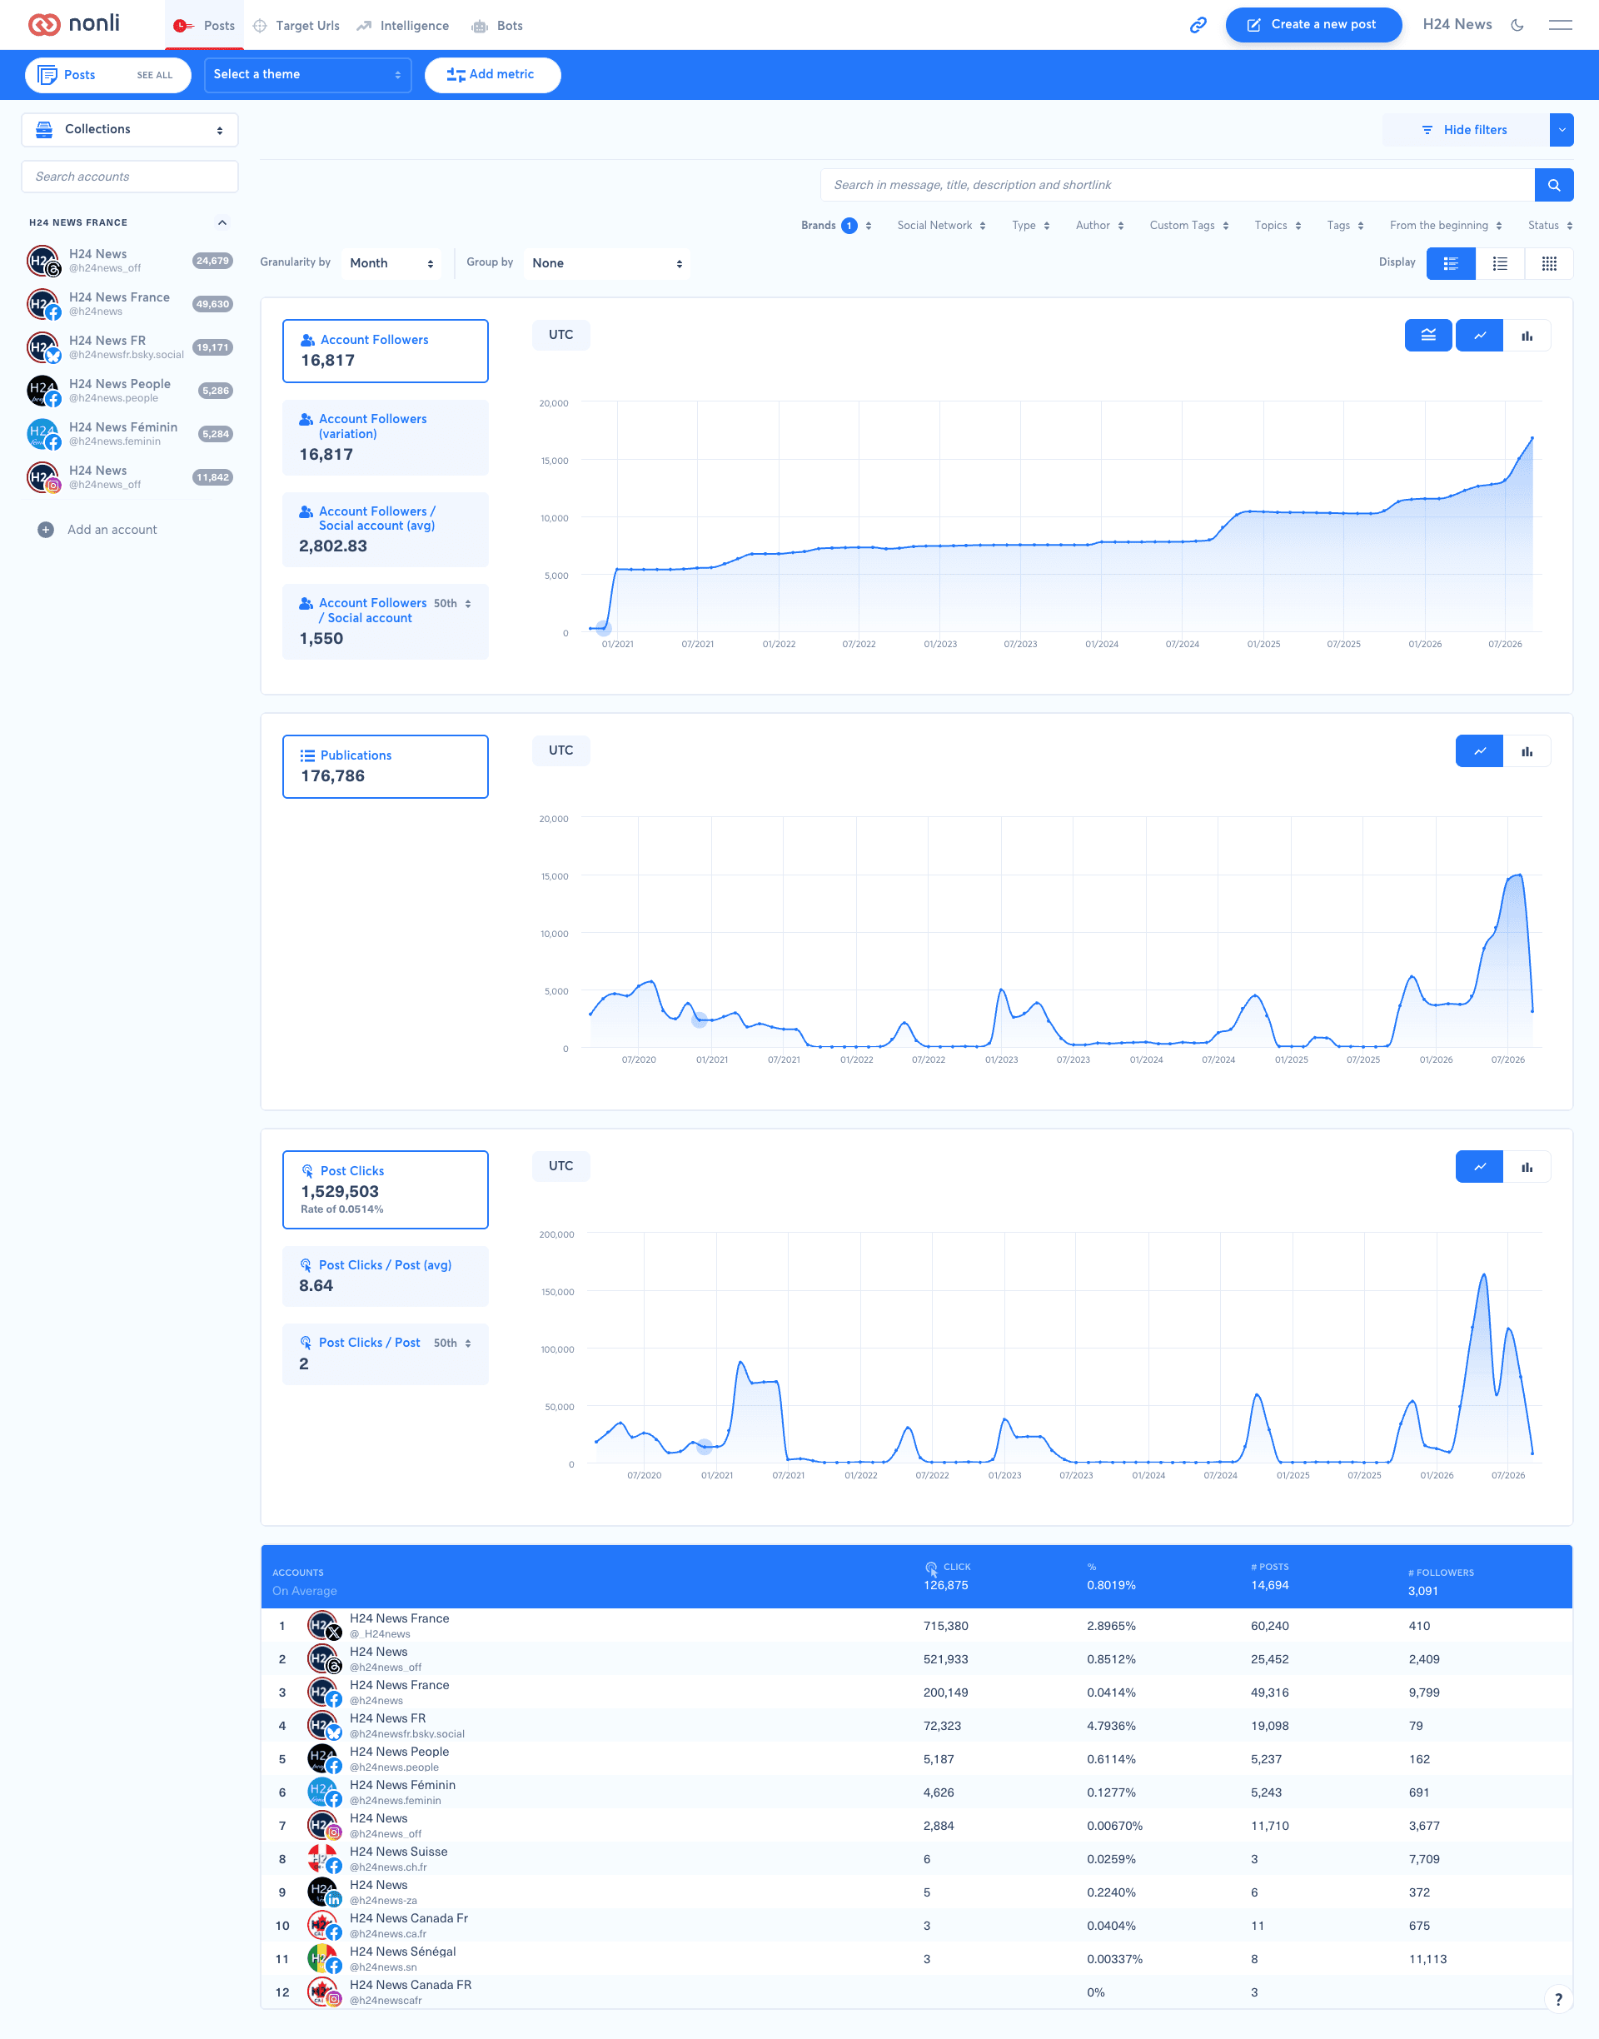Select bar chart for Publications
This screenshot has height=2039, width=1599.
1527,750
